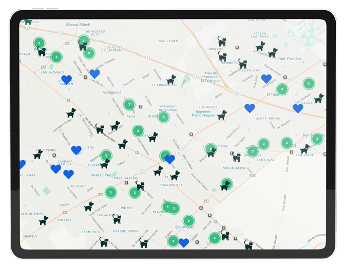
Task: Select the blue heart on Villa del Carmen
Action: pyautogui.click(x=66, y=80)
